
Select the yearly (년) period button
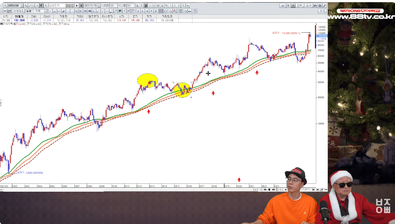pos(154,6)
